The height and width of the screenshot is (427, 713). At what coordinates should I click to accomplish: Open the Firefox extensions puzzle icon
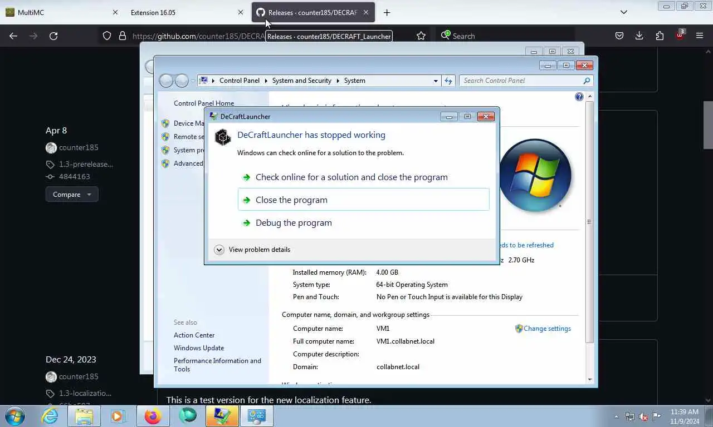coord(660,36)
